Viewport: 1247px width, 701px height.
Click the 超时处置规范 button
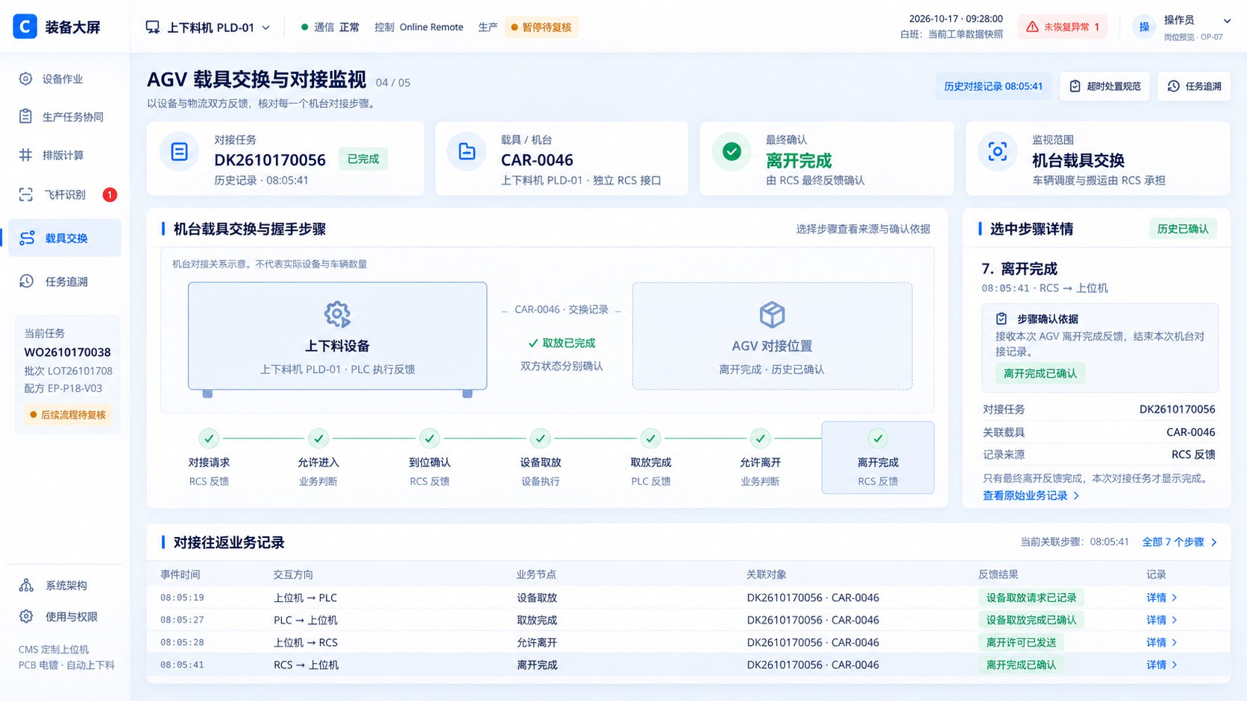coord(1105,86)
